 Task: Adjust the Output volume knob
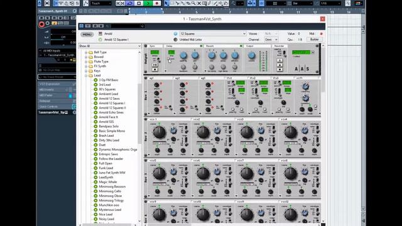click(251, 55)
